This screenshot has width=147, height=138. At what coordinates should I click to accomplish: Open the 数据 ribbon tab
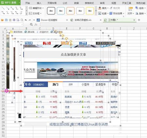pos(76,3)
